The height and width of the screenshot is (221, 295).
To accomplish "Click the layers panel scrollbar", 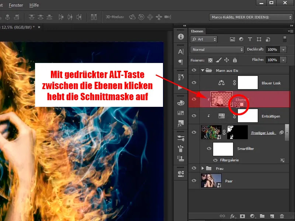I will pos(287,132).
